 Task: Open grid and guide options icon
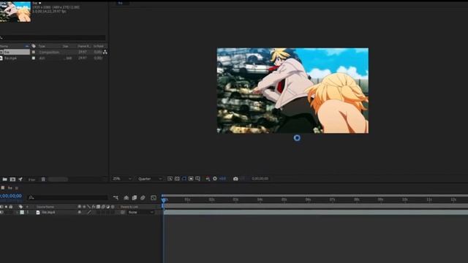coord(197,178)
